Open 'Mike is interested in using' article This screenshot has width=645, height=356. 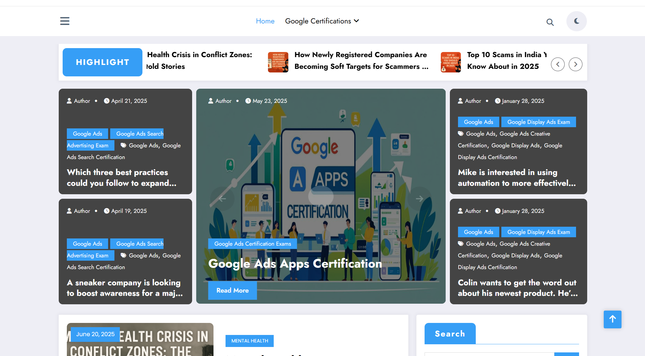(517, 178)
